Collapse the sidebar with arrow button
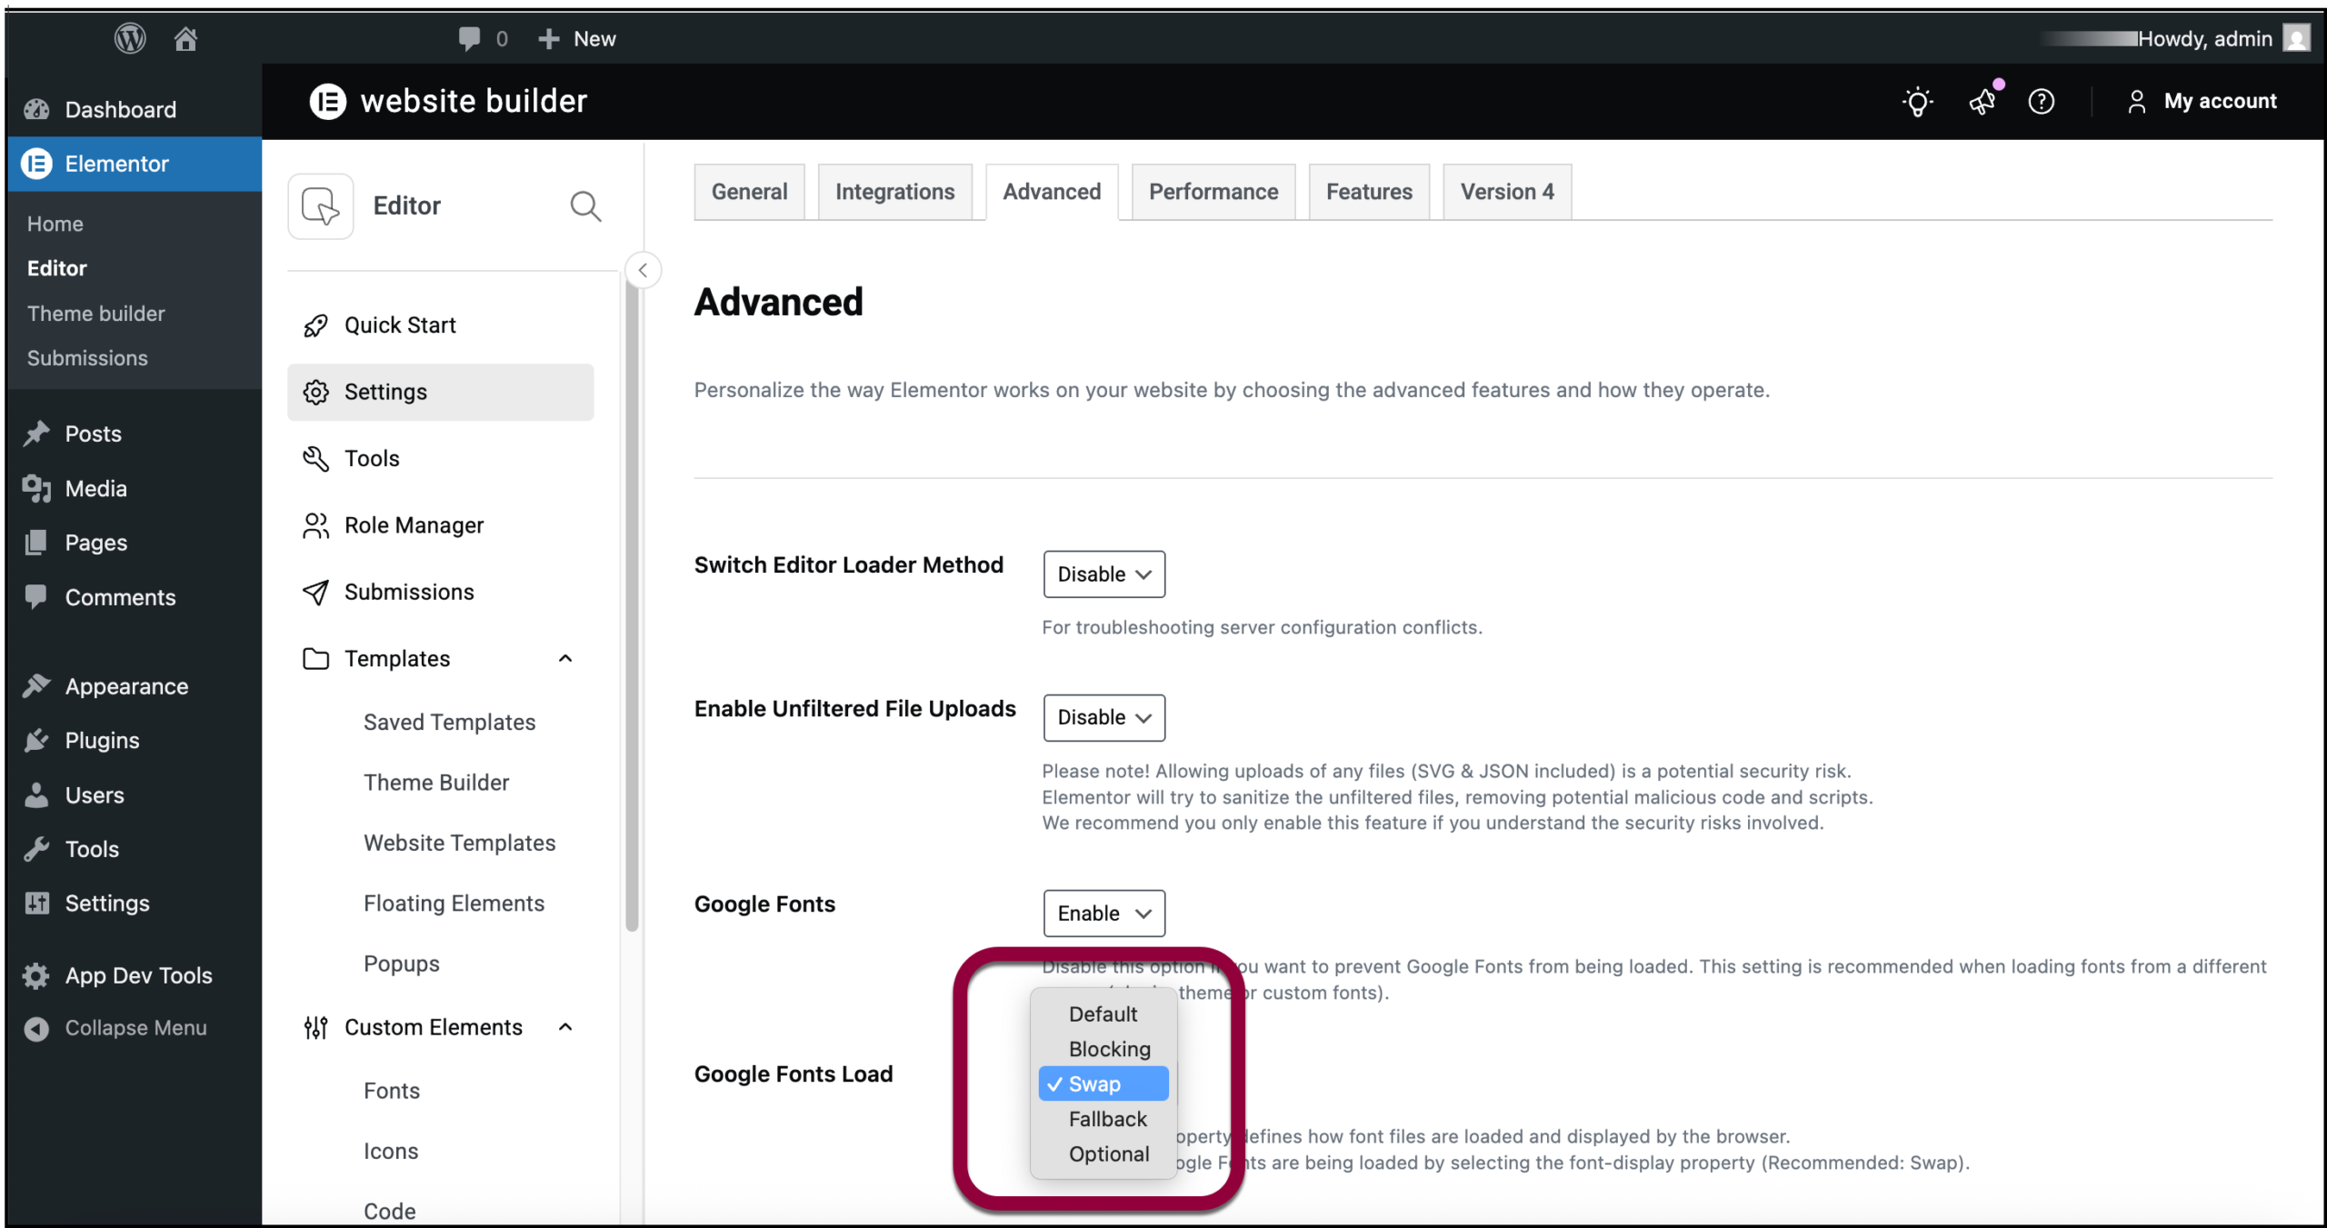Image resolution: width=2327 pixels, height=1228 pixels. pyautogui.click(x=643, y=270)
